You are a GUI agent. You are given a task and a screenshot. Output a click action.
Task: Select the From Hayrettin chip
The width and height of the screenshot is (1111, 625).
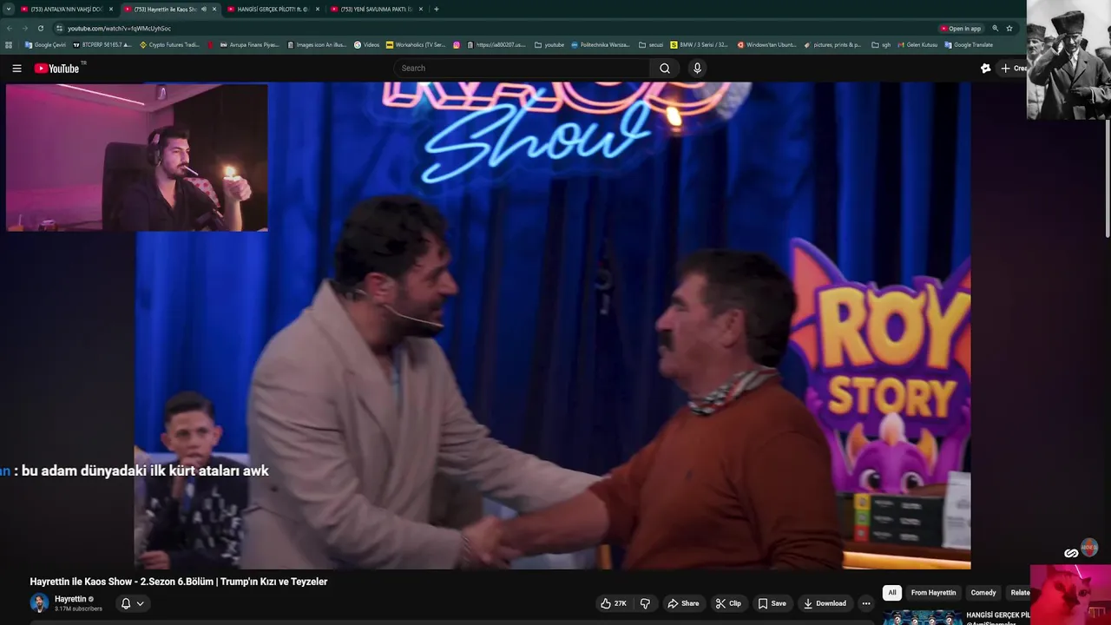(x=933, y=593)
